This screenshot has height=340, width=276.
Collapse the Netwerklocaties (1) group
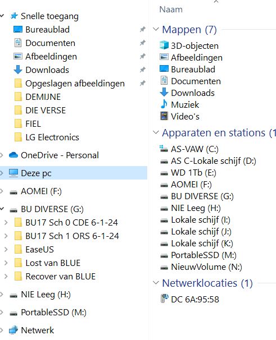click(x=156, y=283)
